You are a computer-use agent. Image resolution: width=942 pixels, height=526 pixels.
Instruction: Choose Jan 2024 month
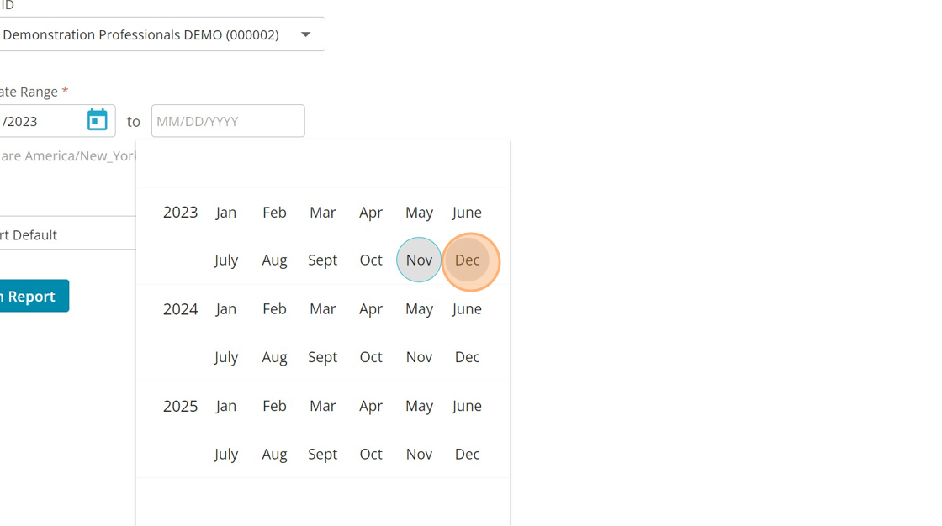click(x=226, y=309)
